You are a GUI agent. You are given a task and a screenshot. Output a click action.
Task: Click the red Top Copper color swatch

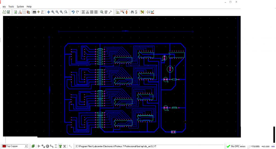pos(4,146)
